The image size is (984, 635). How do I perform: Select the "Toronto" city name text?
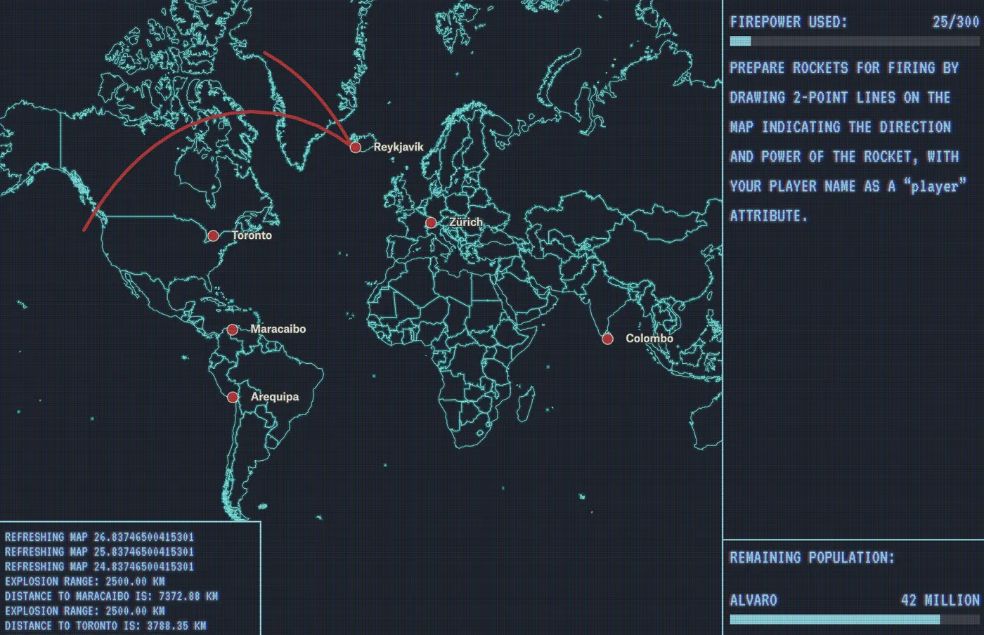click(252, 235)
